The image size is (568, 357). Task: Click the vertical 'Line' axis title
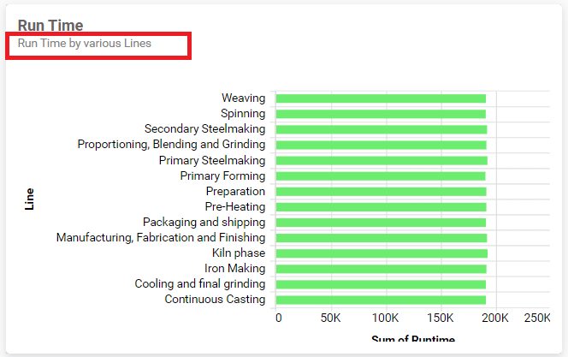(30, 200)
